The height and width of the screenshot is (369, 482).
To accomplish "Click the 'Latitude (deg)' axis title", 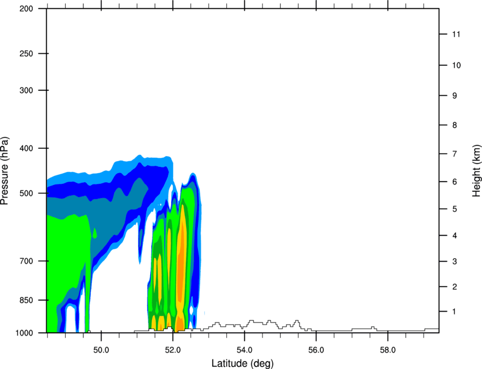I will 242,363.
